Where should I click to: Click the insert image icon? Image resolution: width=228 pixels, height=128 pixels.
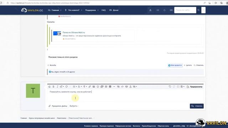click(94, 87)
